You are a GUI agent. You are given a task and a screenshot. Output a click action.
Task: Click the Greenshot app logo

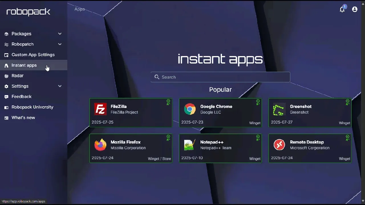pyautogui.click(x=279, y=109)
